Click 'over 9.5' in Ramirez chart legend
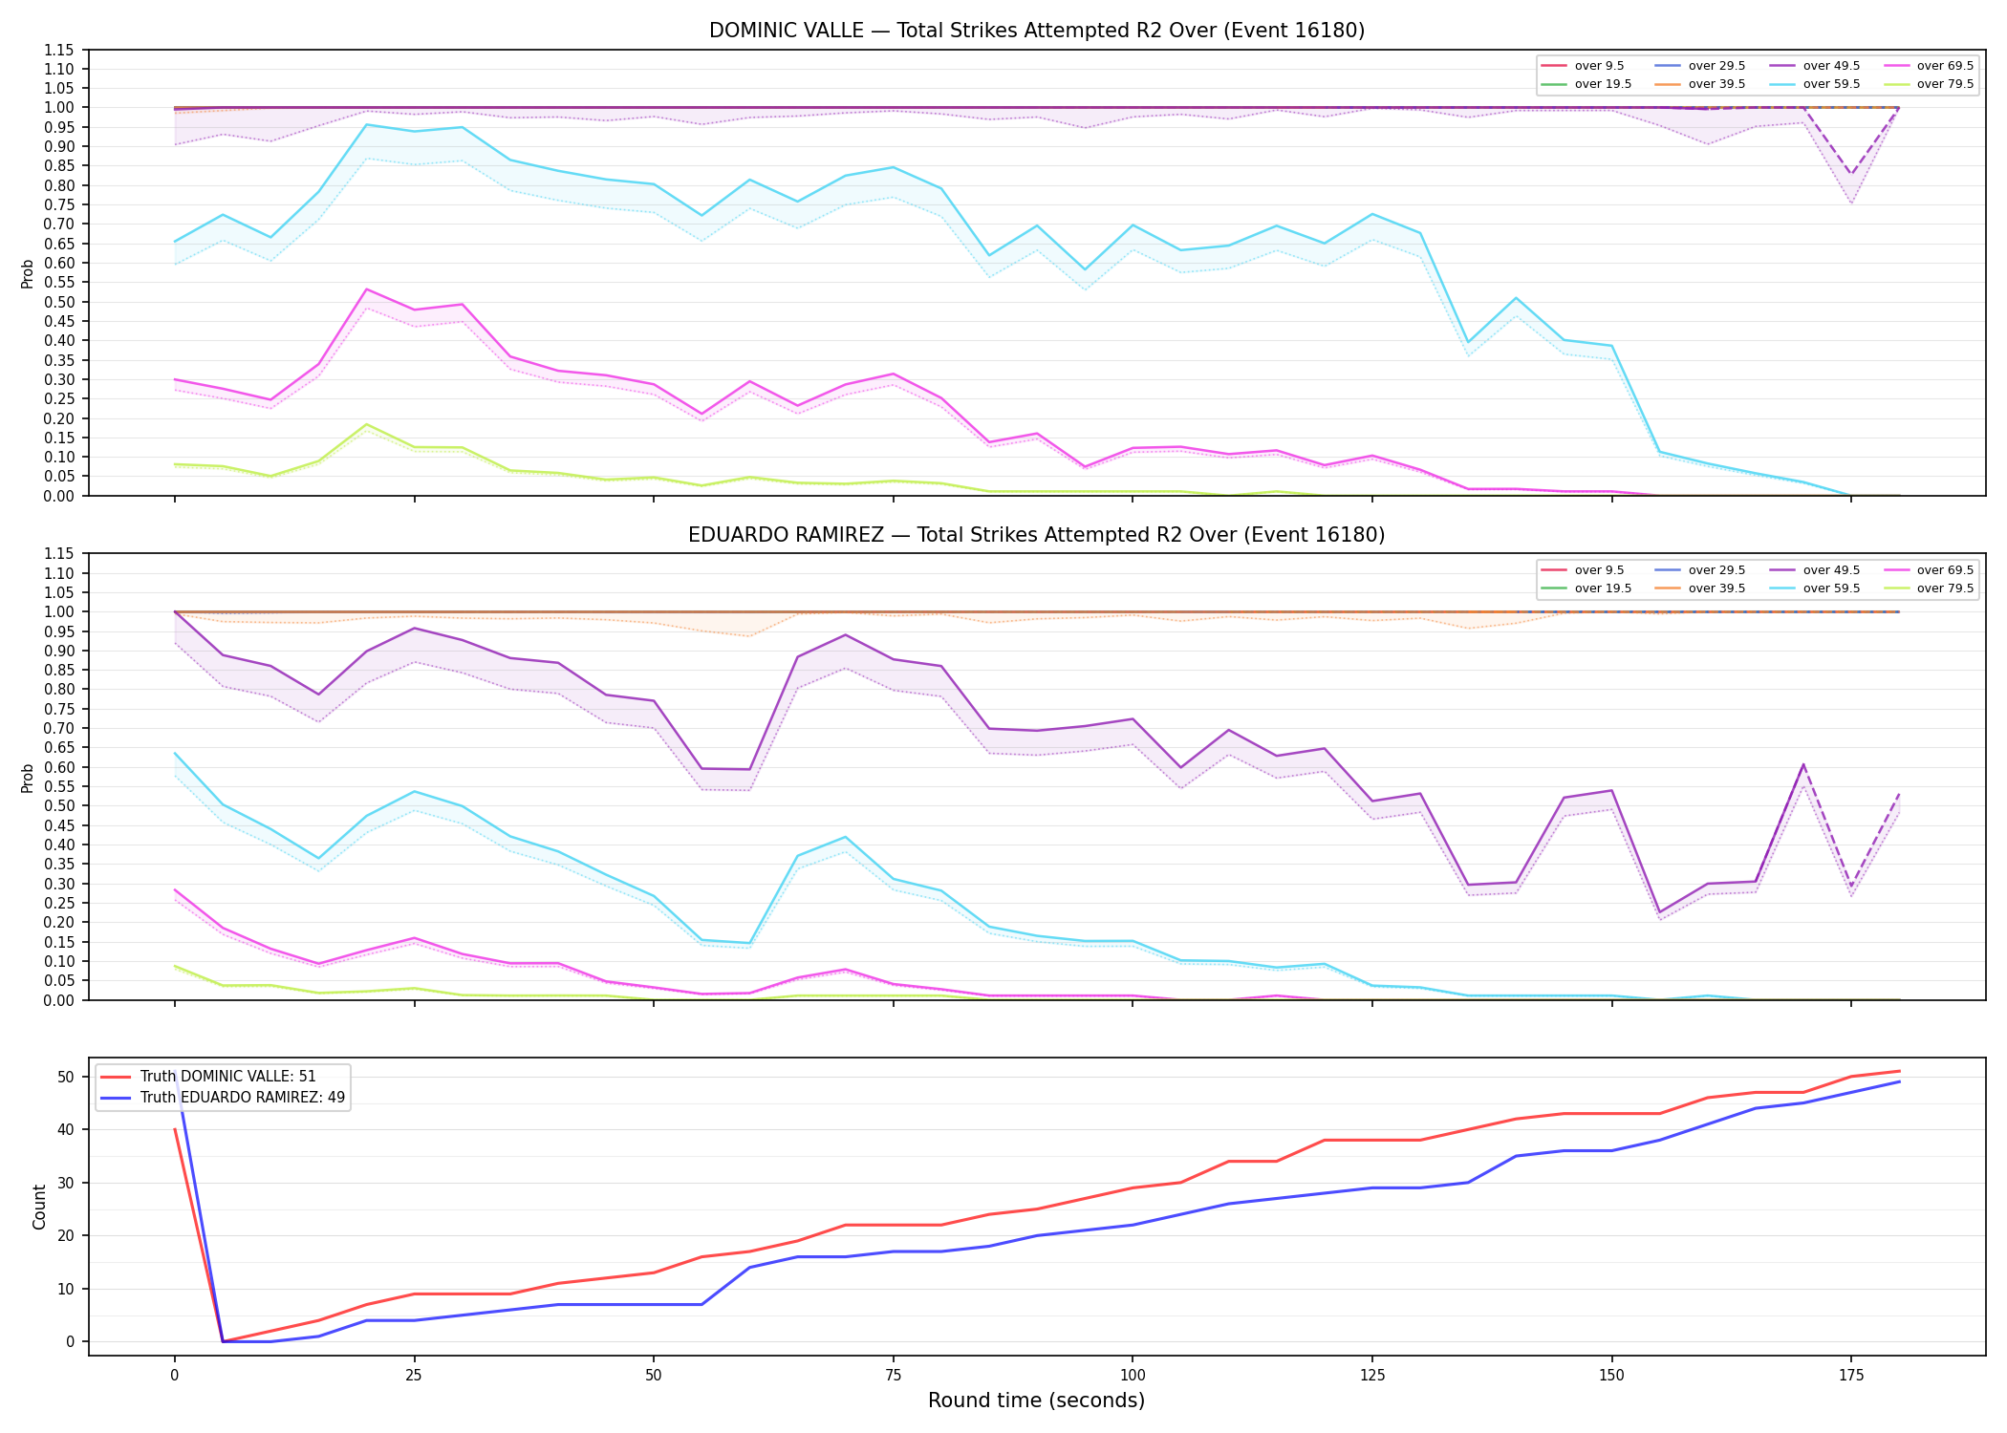 click(x=1583, y=570)
